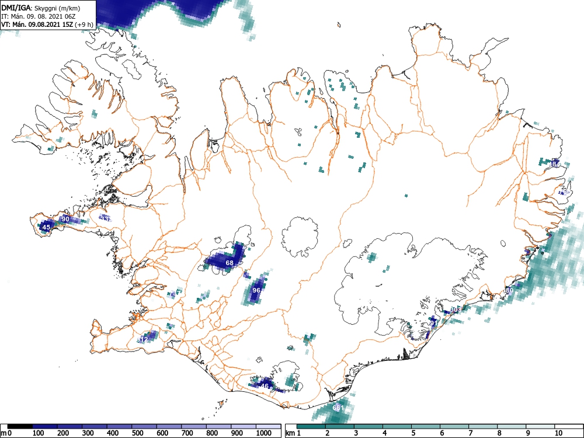584x438 pixels.
Task: Select the 600–700 m legend swatch
Action: 169,426
